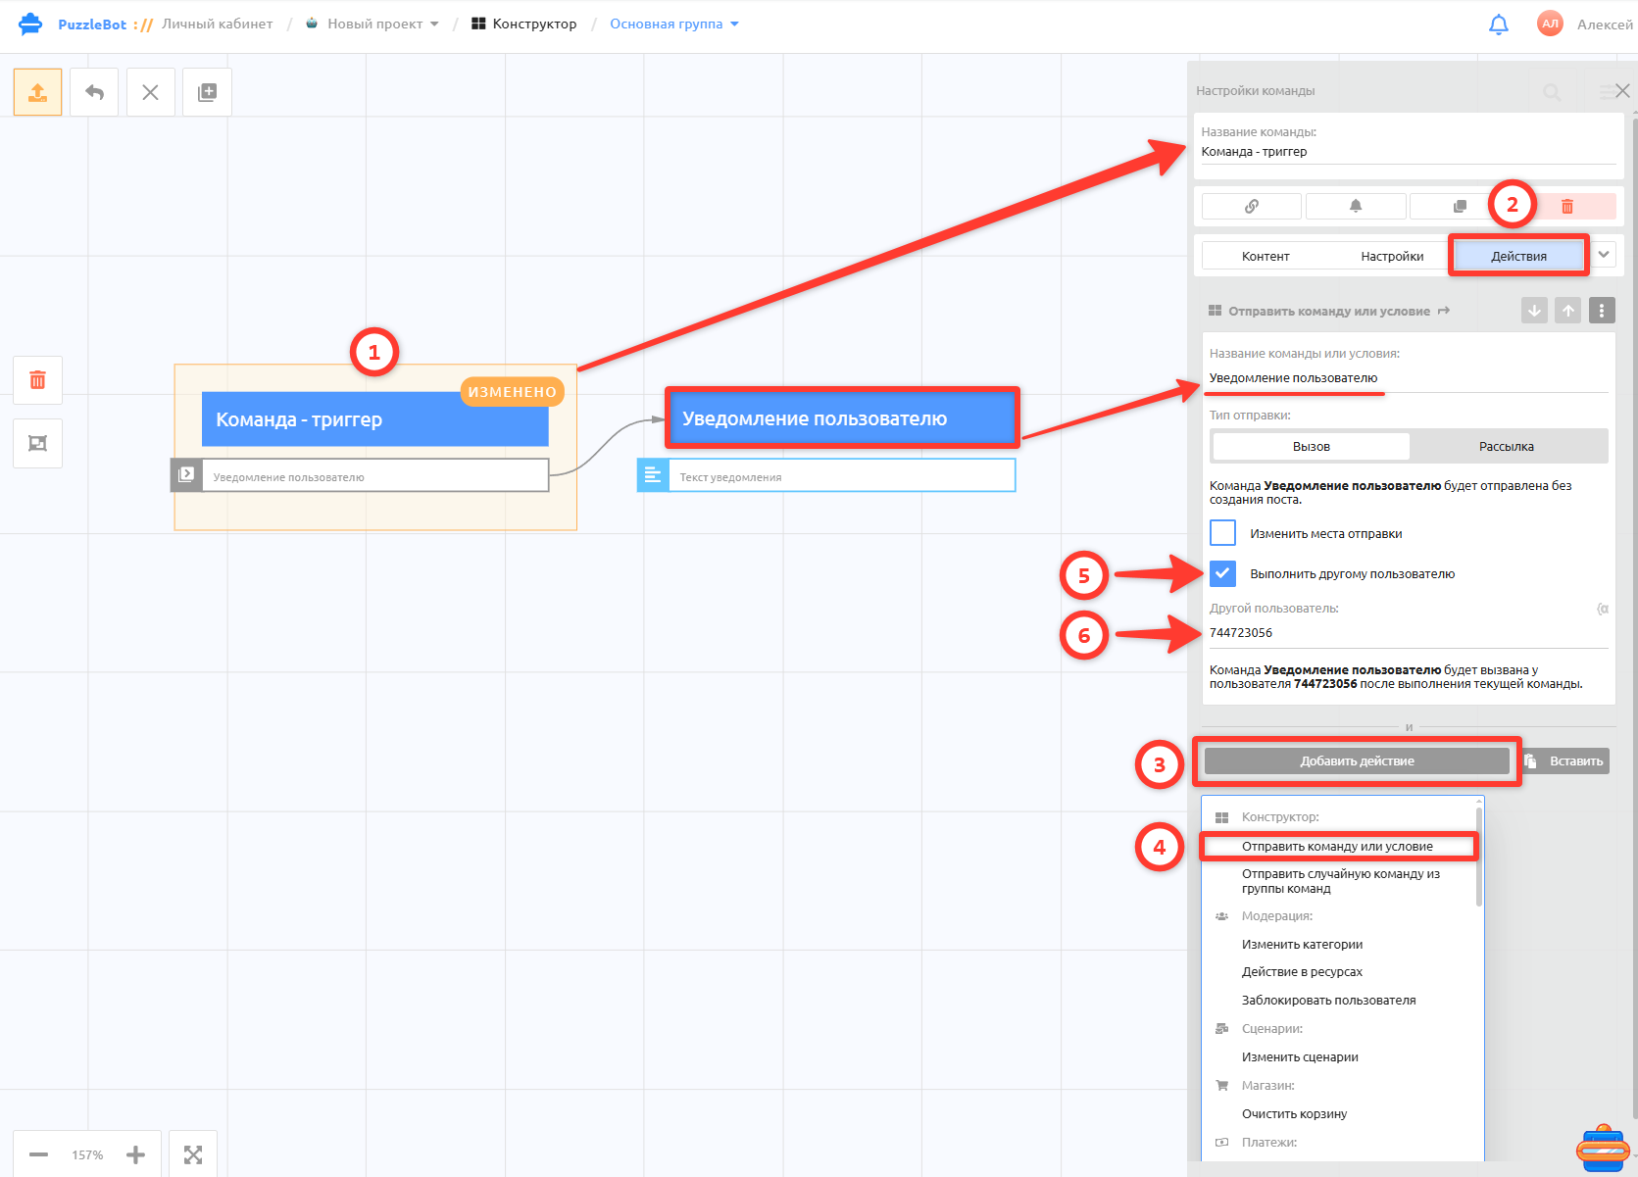
Task: Select Рассылка send type option
Action: [x=1506, y=446]
